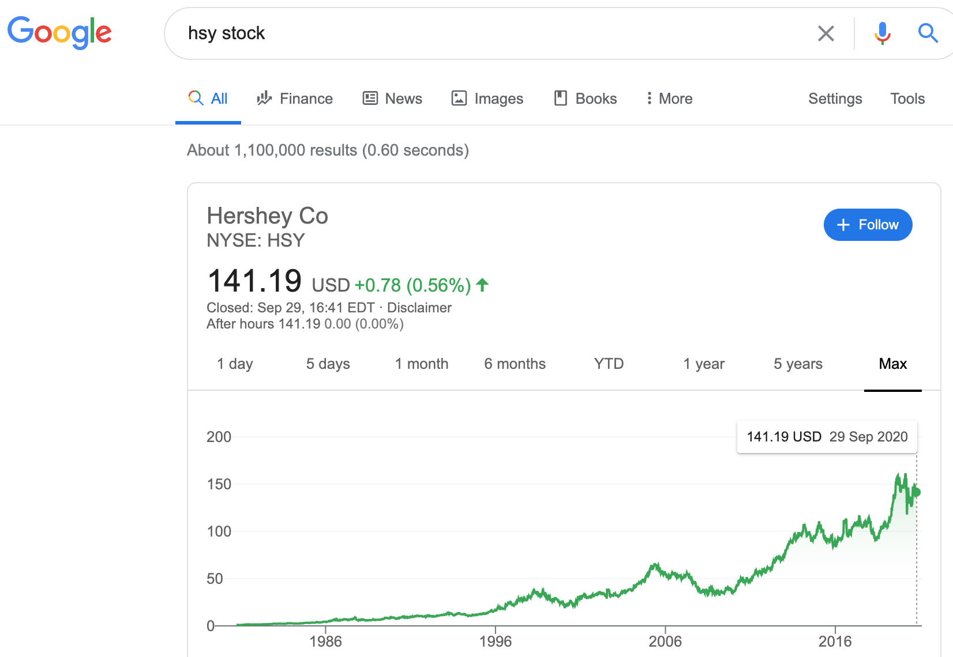
Task: Click the NYSE: HSY ticker text
Action: [x=256, y=240]
